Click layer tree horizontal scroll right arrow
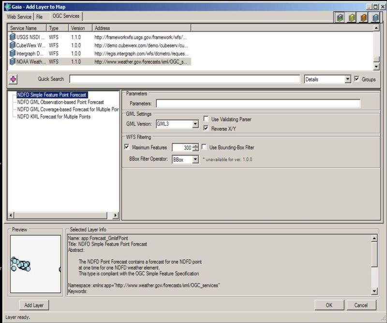The width and height of the screenshot is (387, 323). tap(115, 215)
